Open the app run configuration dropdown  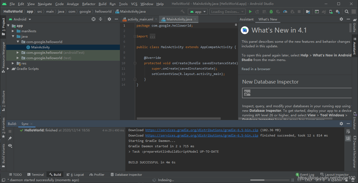coord(198,12)
